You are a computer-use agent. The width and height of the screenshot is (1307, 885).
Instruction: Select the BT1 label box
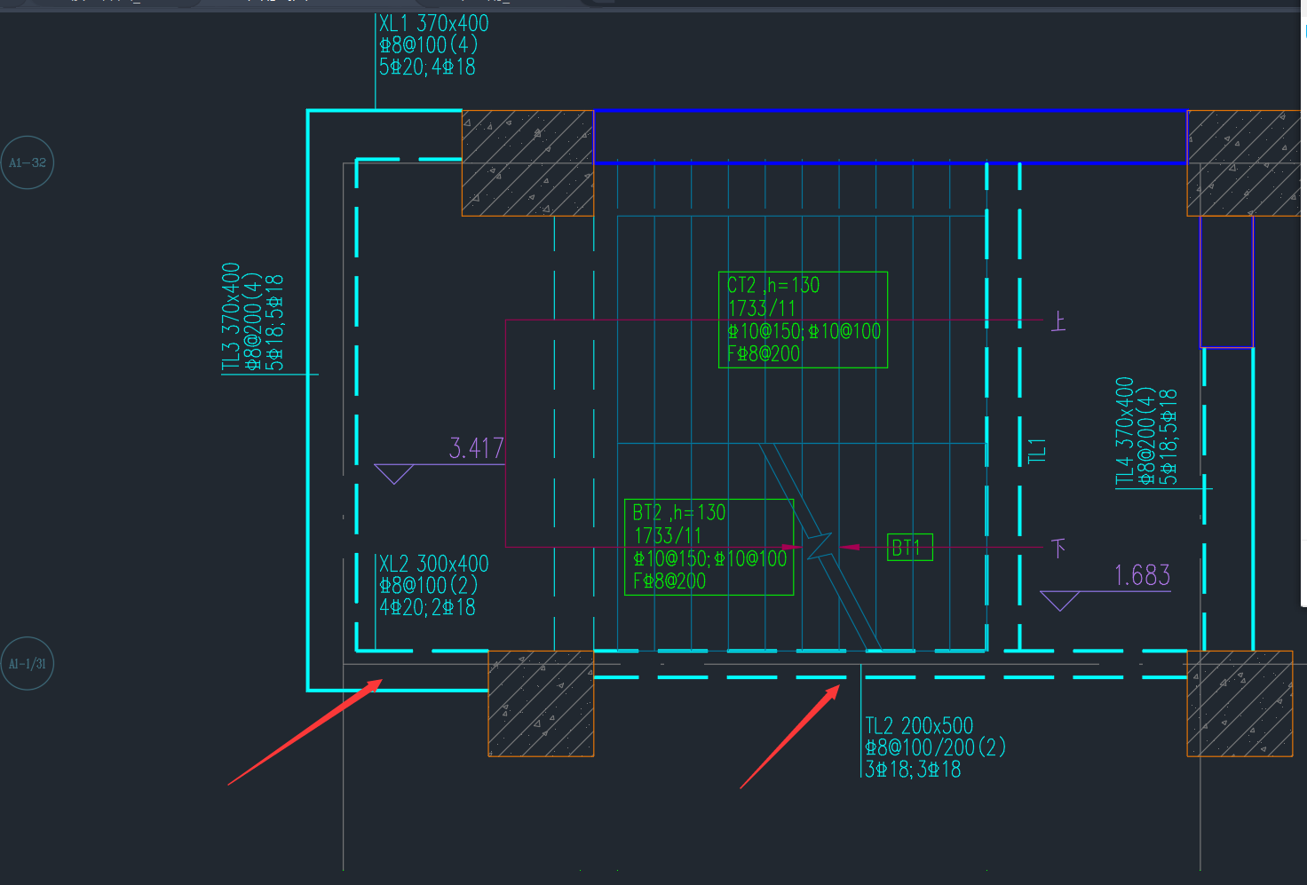point(910,548)
